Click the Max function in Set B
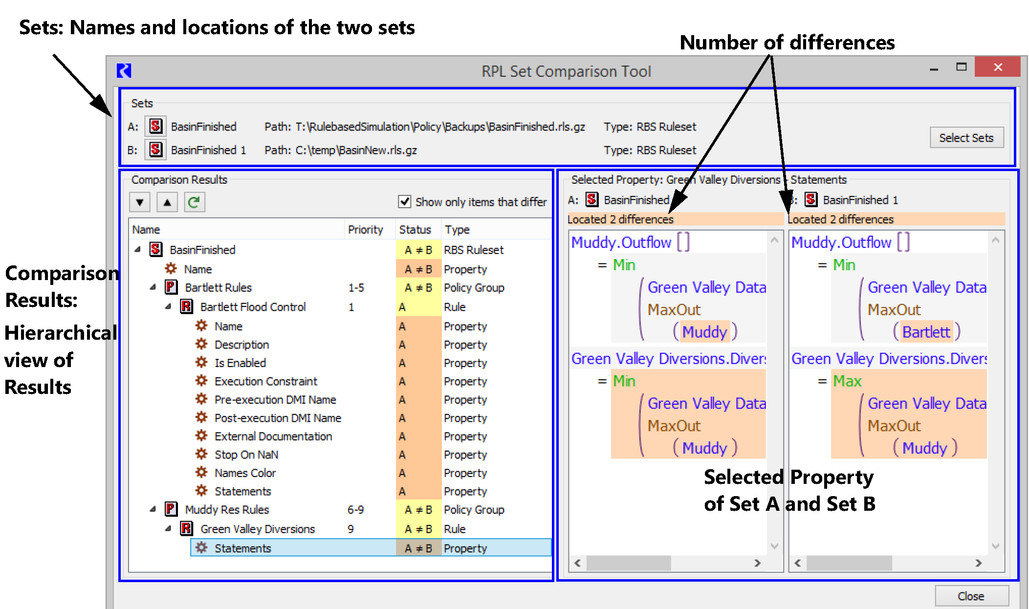Viewport: 1029px width, 609px height. click(x=847, y=381)
